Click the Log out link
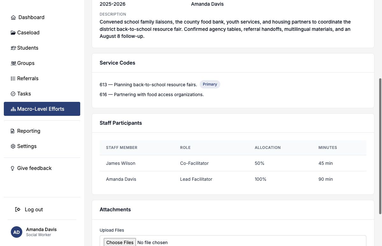Viewport: 382px width, 246px height. [29, 209]
